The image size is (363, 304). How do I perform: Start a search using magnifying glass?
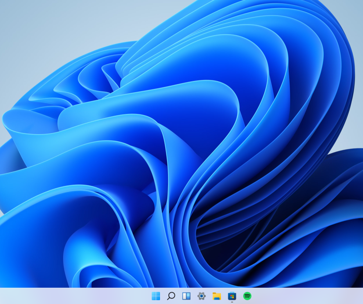click(x=171, y=296)
